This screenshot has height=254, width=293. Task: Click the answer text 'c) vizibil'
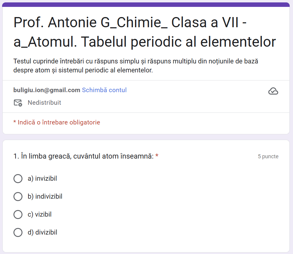click(40, 215)
